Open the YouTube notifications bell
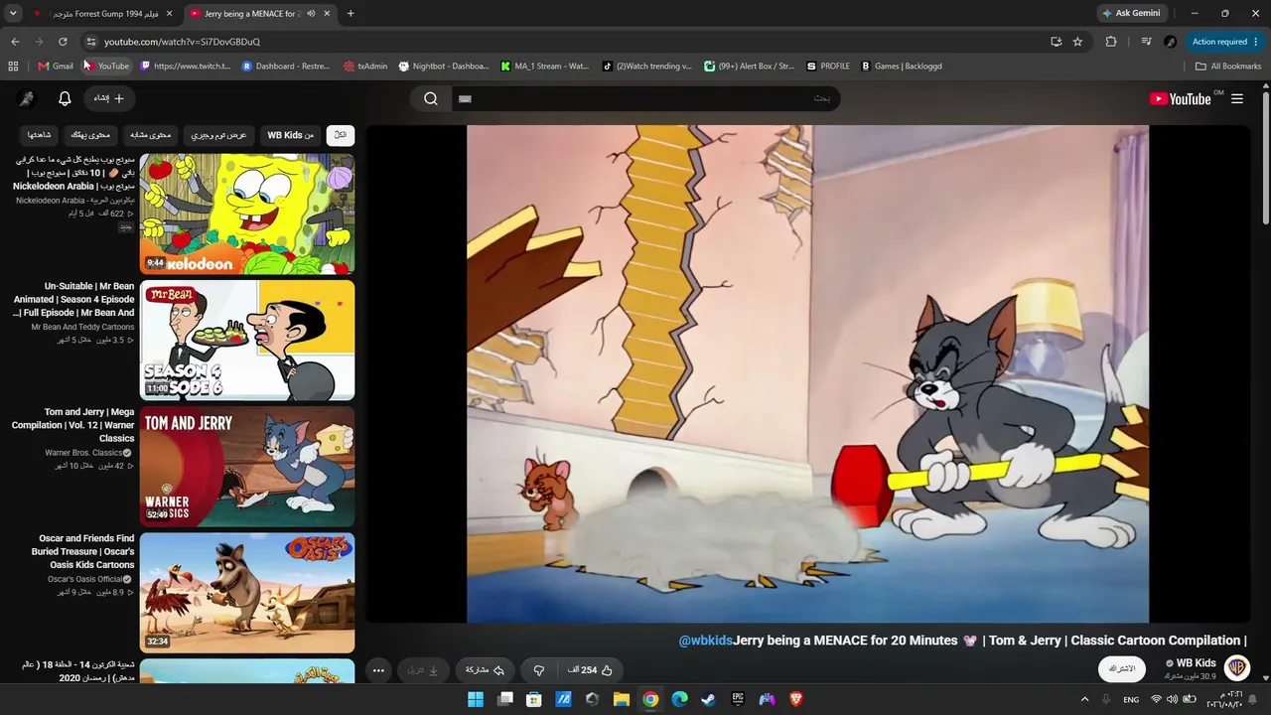The width and height of the screenshot is (1271, 715). tap(65, 98)
